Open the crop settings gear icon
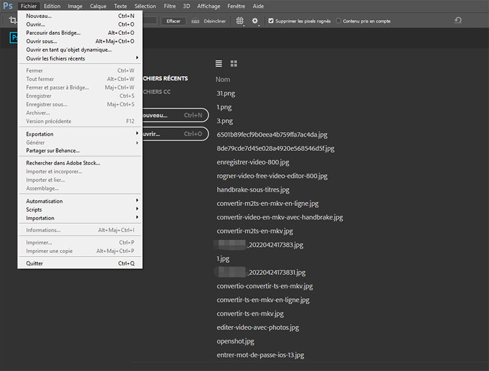The width and height of the screenshot is (489, 371). (256, 20)
